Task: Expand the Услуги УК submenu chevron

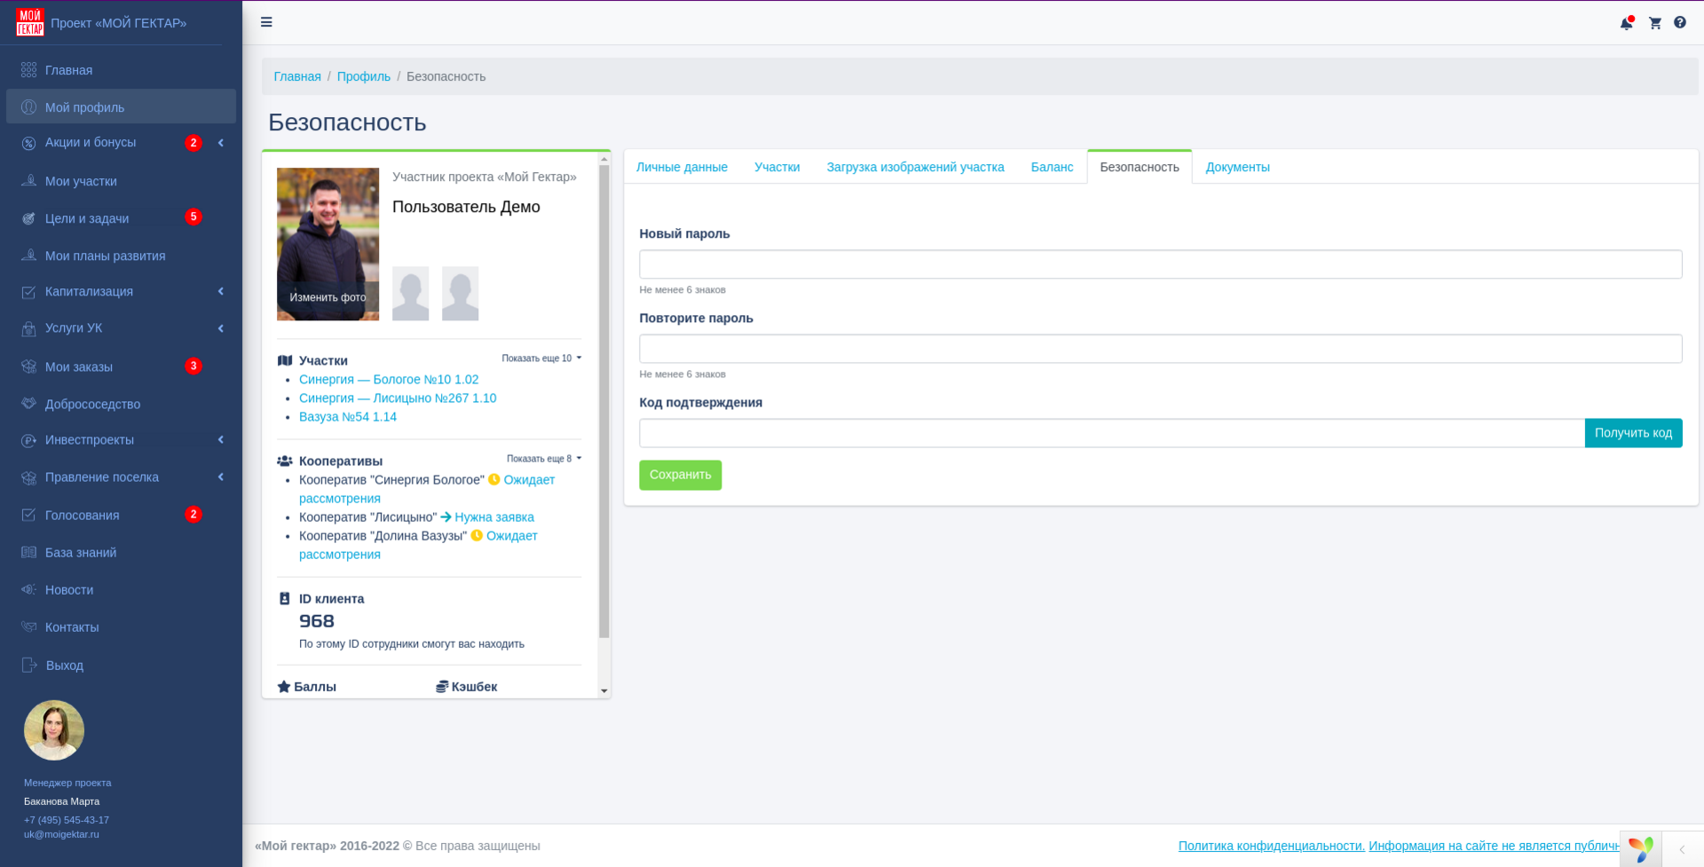Action: (221, 328)
